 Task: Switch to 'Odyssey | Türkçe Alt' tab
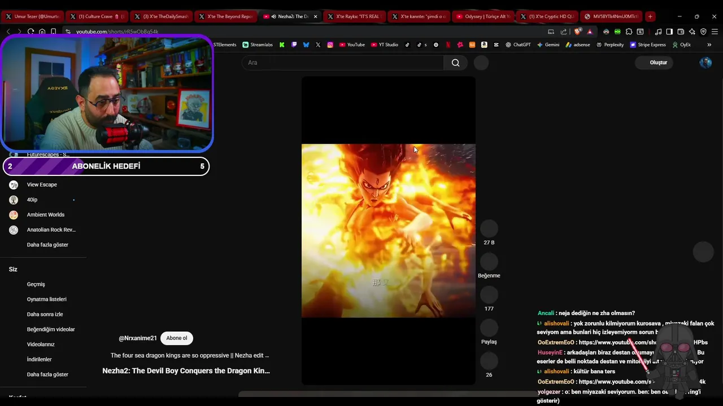tap(483, 16)
